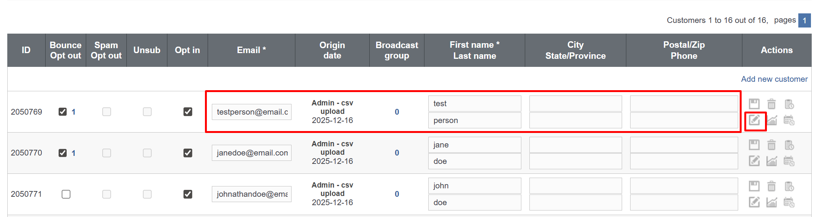Image resolution: width=819 pixels, height=217 pixels.
Task: Delete customer 2050769 with the trash icon
Action: pyautogui.click(x=771, y=104)
